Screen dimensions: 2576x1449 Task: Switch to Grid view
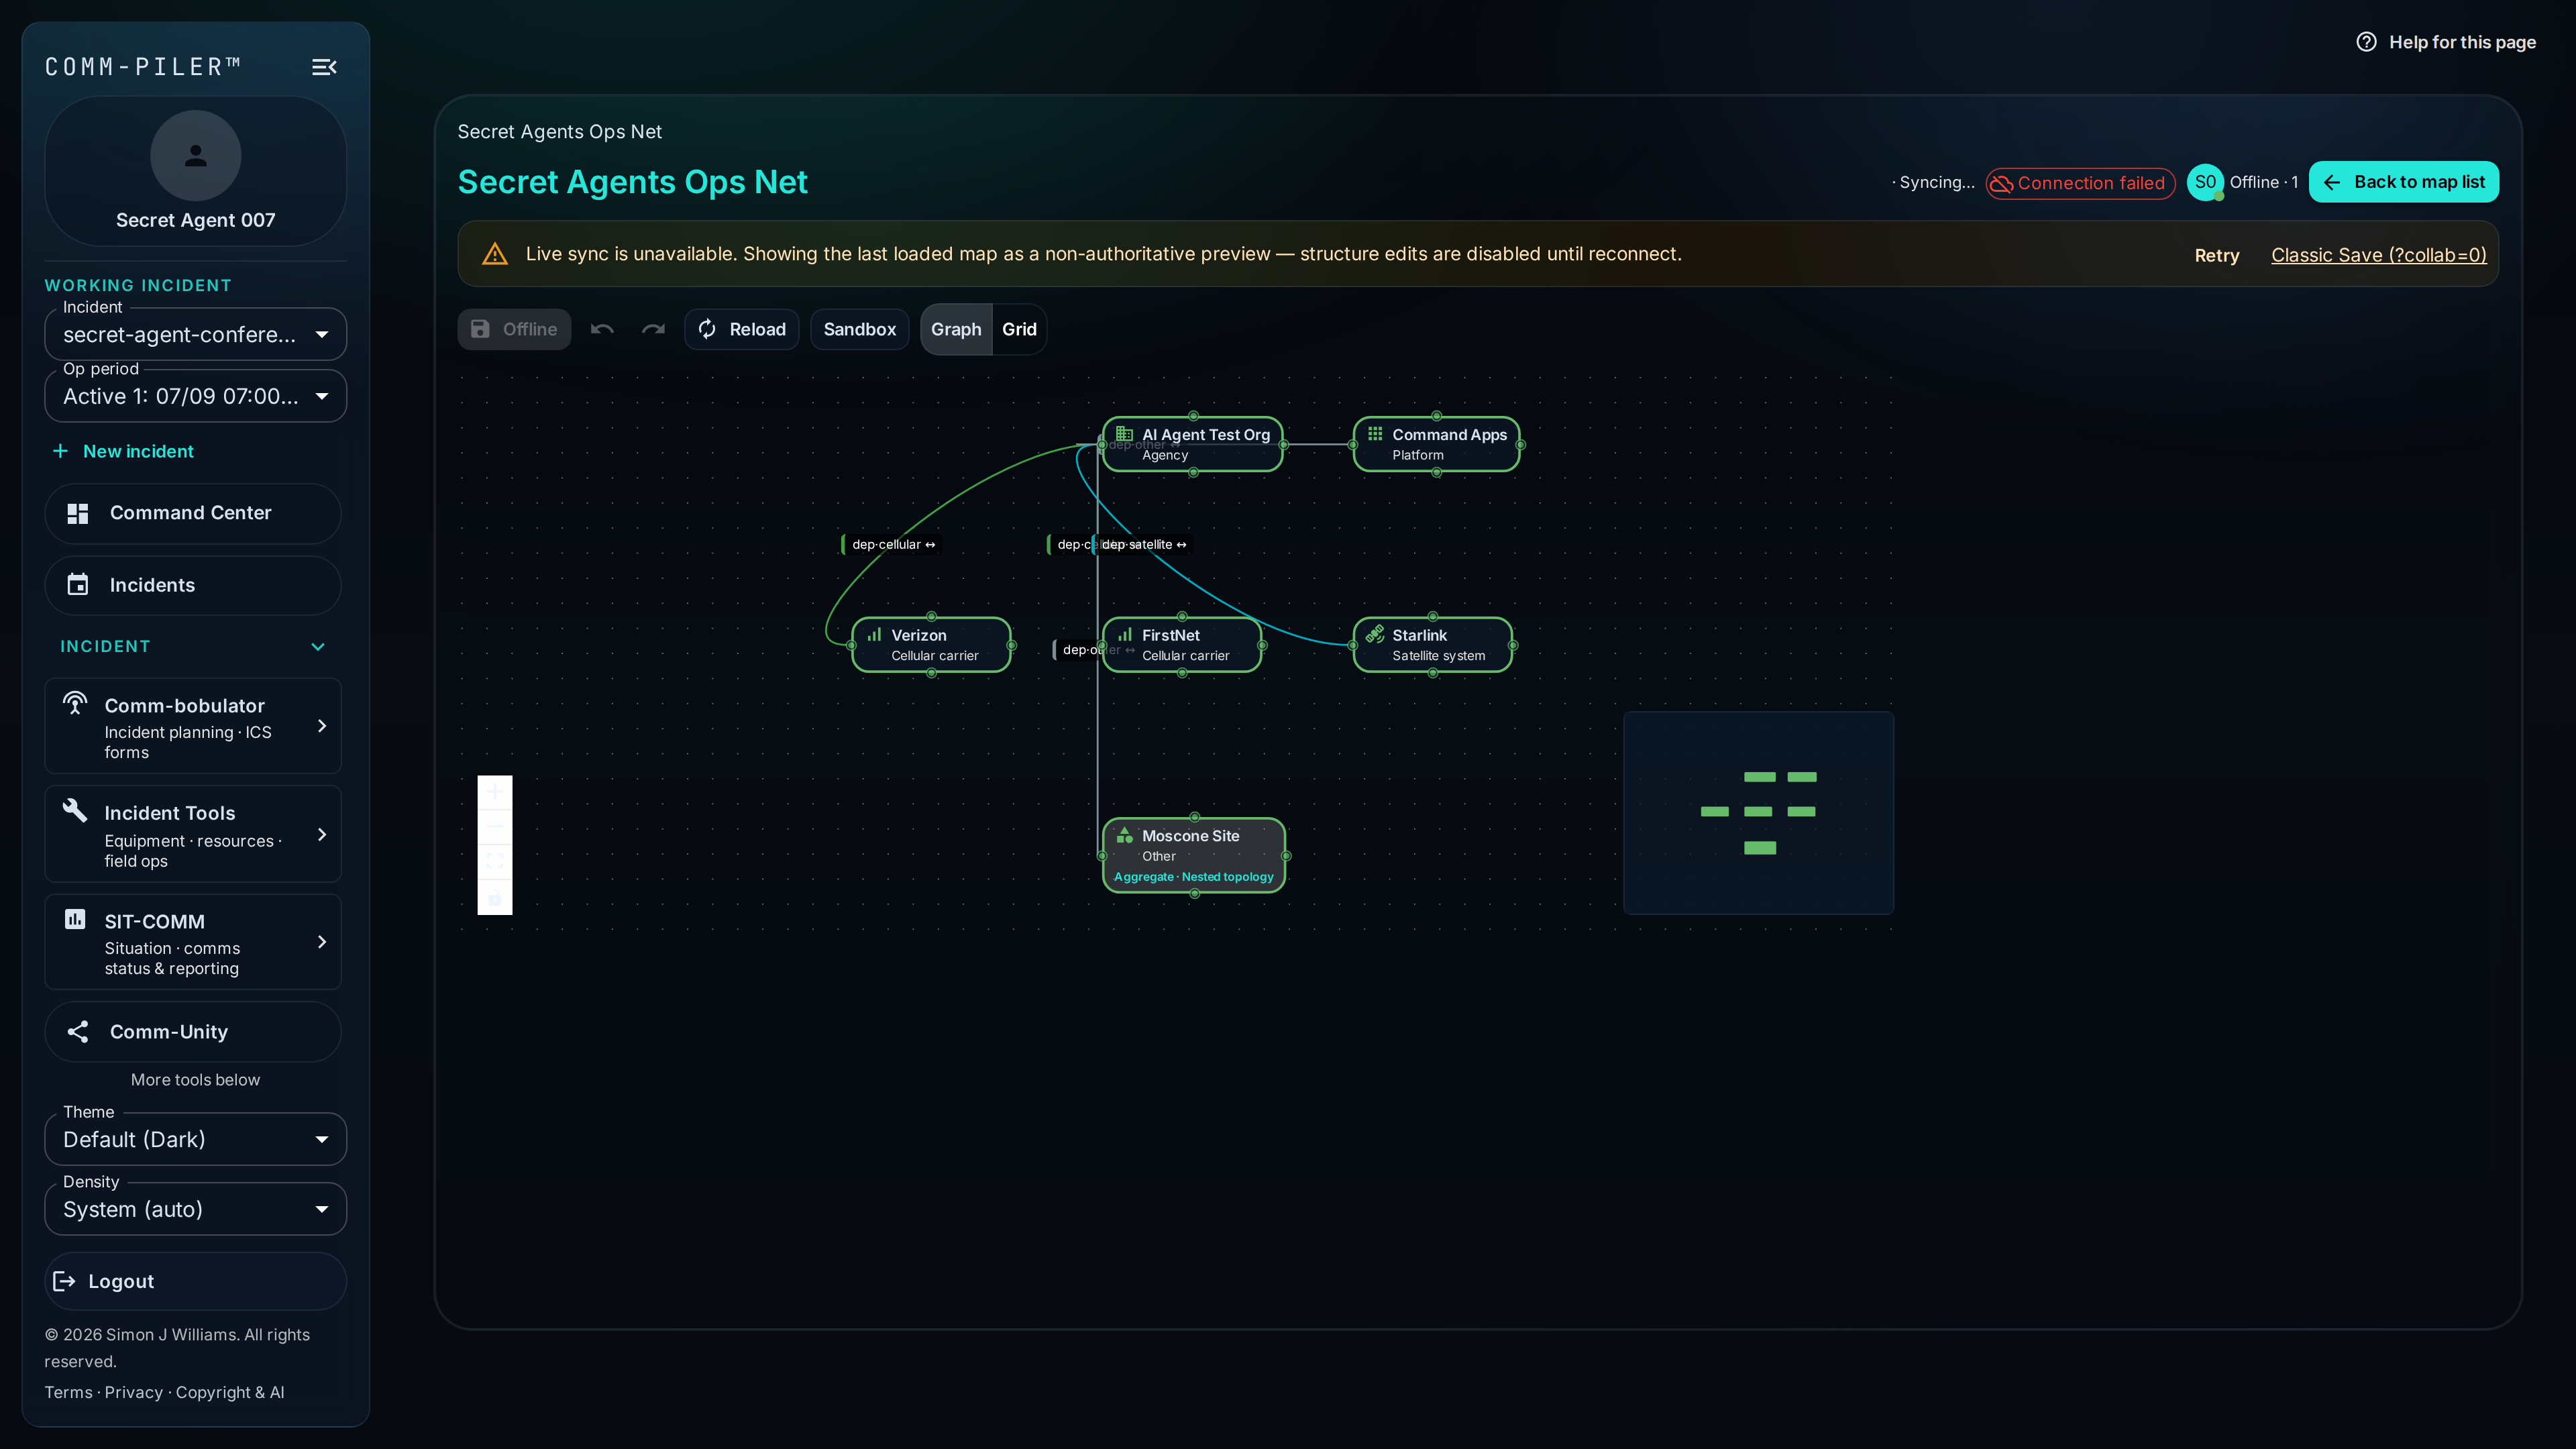[1019, 329]
